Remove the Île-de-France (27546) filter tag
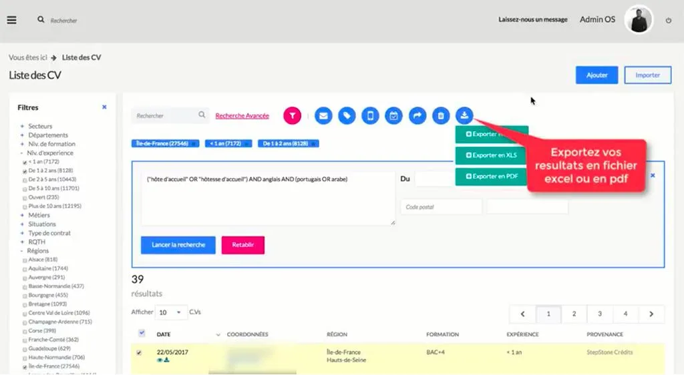 pyautogui.click(x=194, y=143)
